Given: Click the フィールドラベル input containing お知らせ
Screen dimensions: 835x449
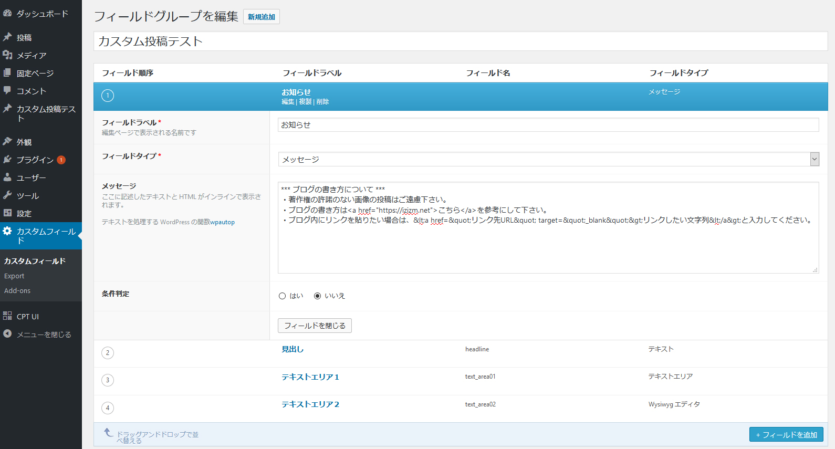Looking at the screenshot, I should coord(548,125).
